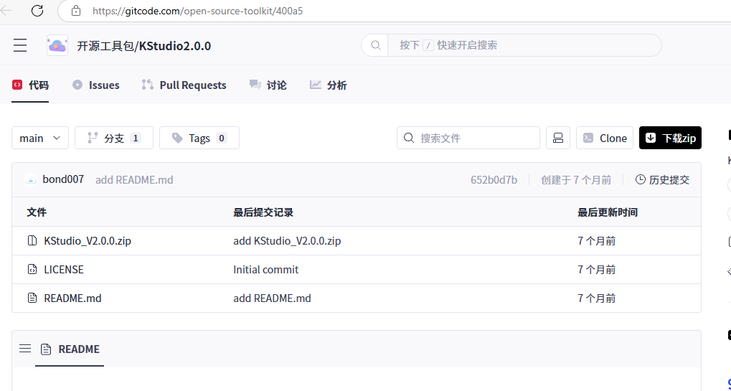Open the Initial commit message link

(265, 269)
